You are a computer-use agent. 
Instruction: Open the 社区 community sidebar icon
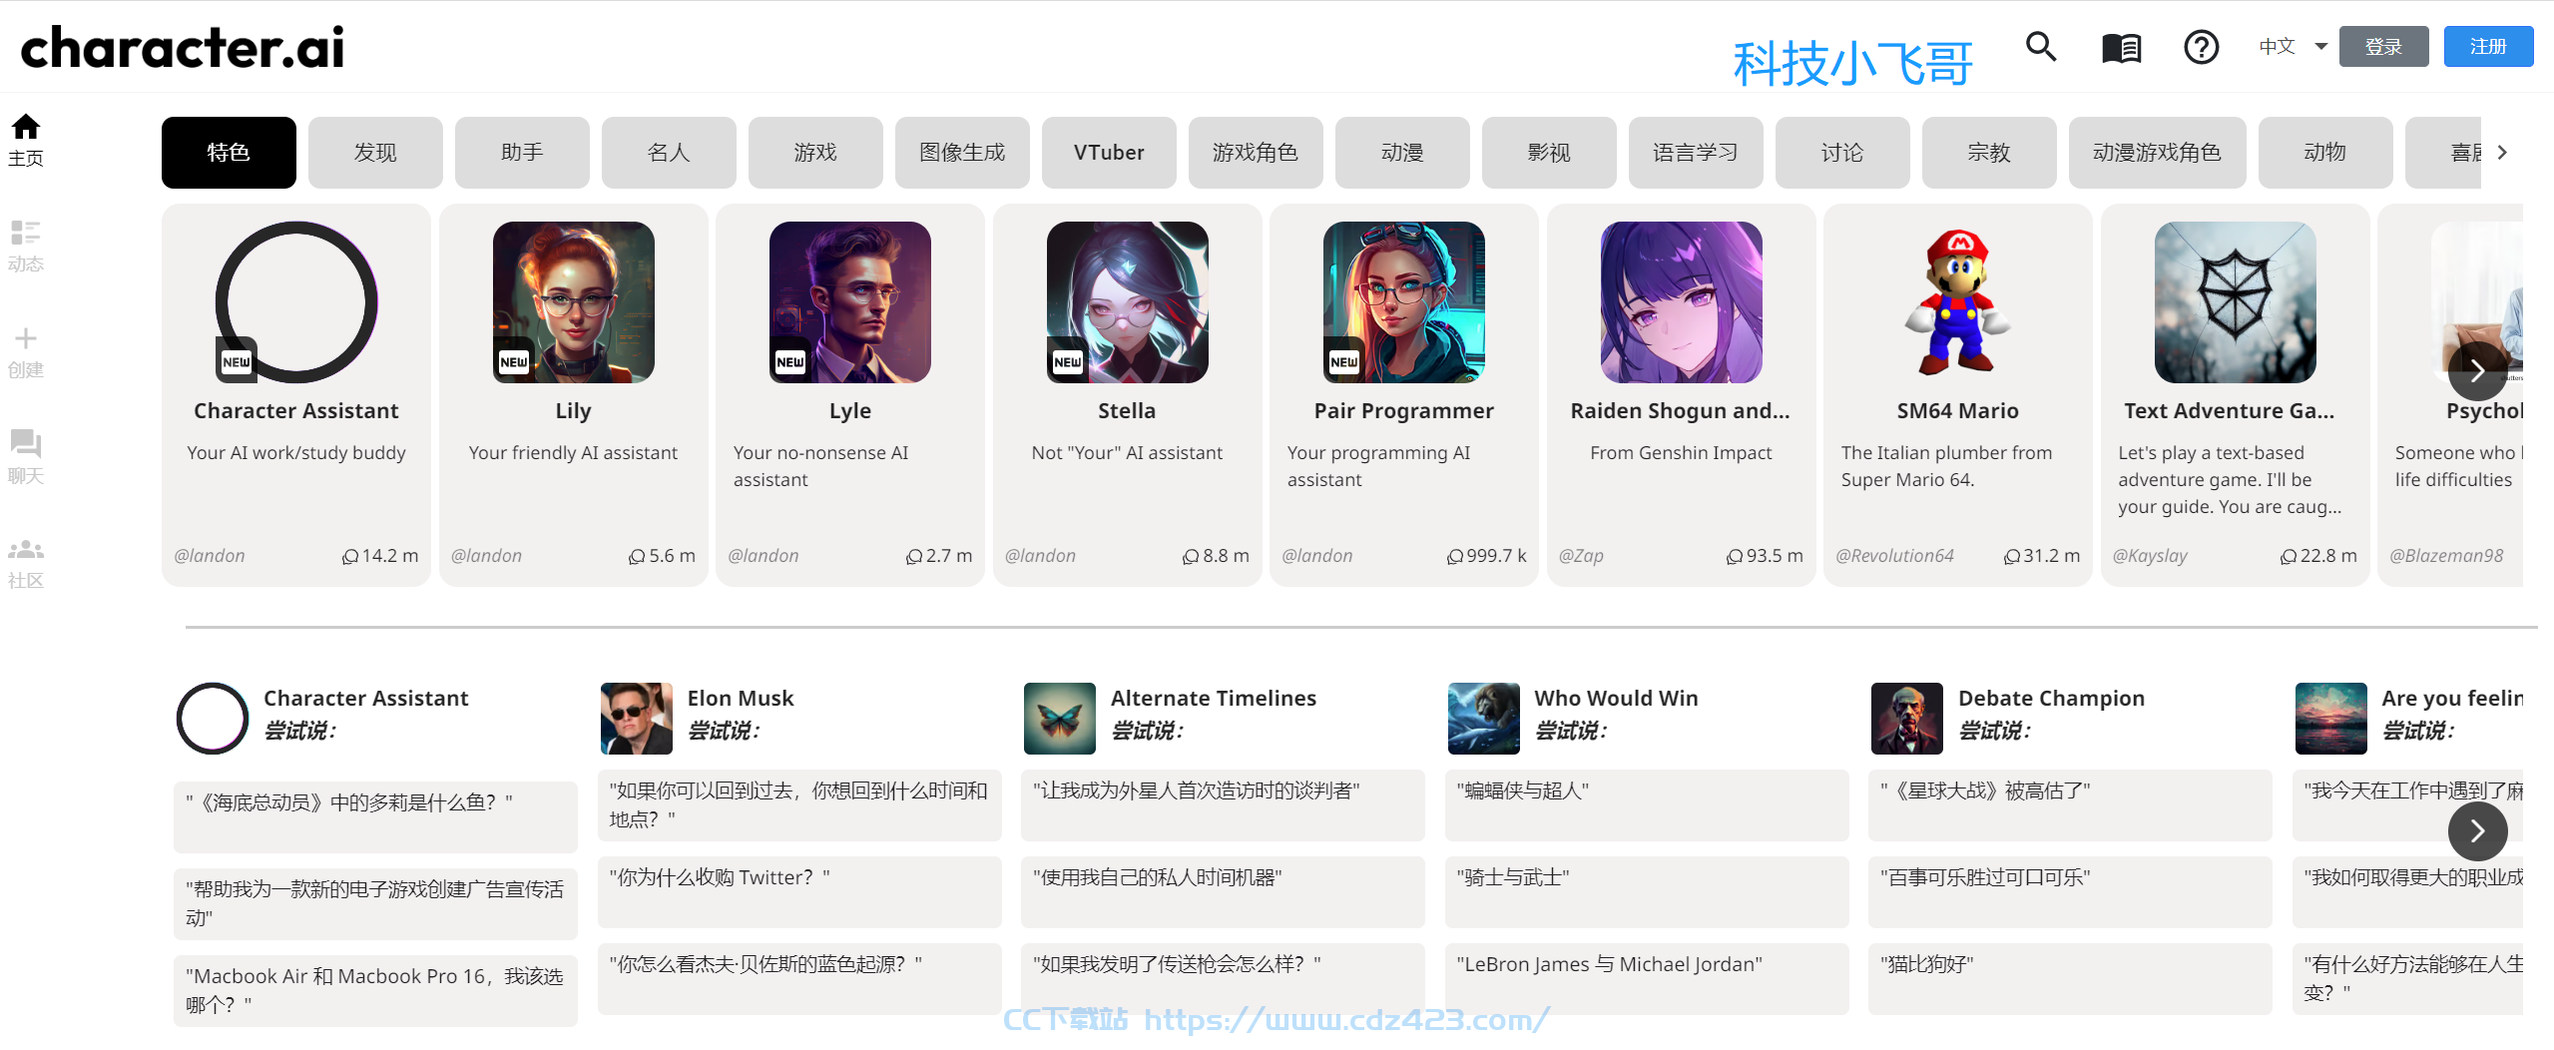25,549
